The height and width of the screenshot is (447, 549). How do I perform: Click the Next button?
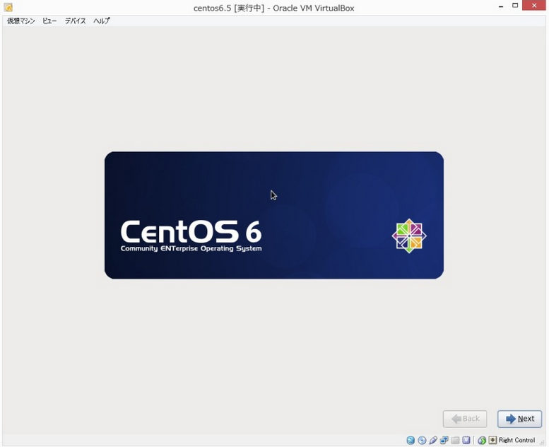(x=519, y=419)
